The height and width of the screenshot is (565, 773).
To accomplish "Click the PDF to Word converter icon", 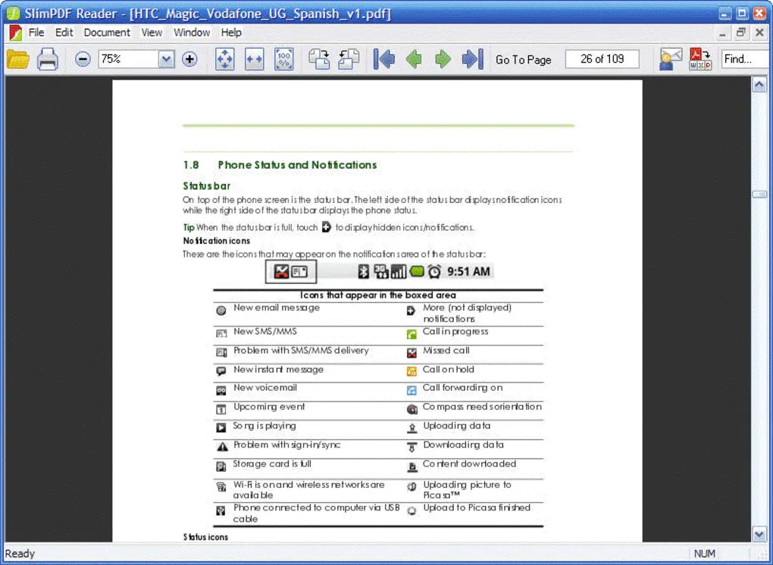I will (x=699, y=59).
